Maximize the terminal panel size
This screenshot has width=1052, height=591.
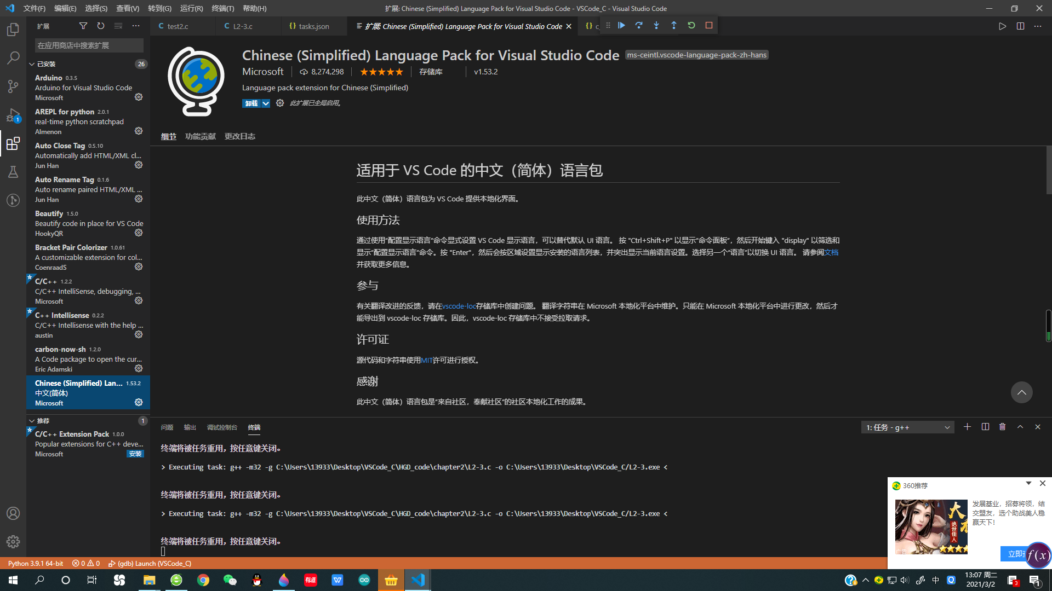pos(1020,427)
